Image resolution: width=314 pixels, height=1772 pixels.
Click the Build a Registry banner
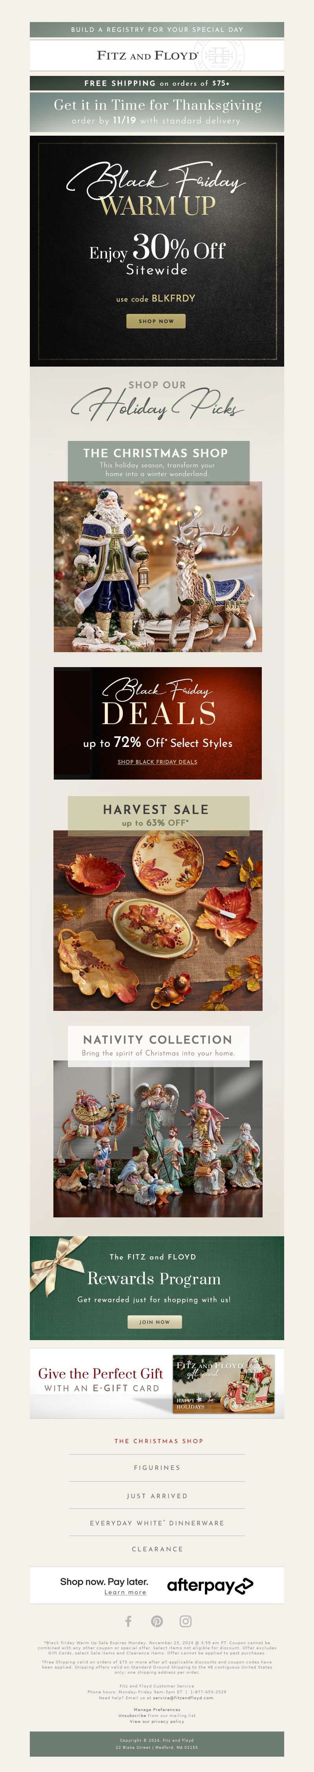pos(157,30)
